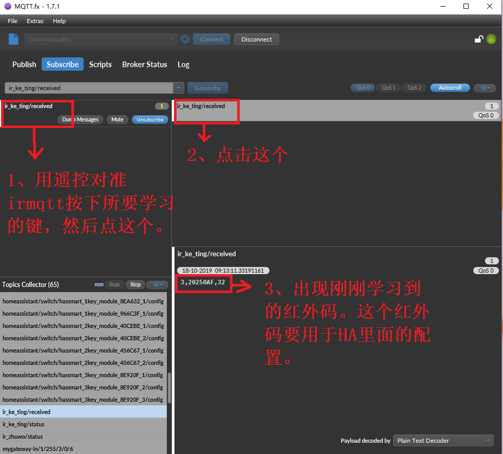Screen dimensions: 503x454
Task: Click the Scan button in Topics Collector
Action: pos(114,284)
